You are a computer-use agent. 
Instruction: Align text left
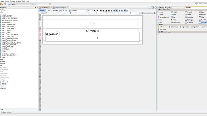coord(111,11)
